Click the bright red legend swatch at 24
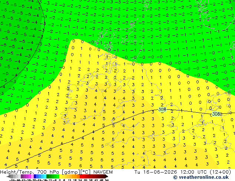The image size is (235, 181). pos(81,176)
